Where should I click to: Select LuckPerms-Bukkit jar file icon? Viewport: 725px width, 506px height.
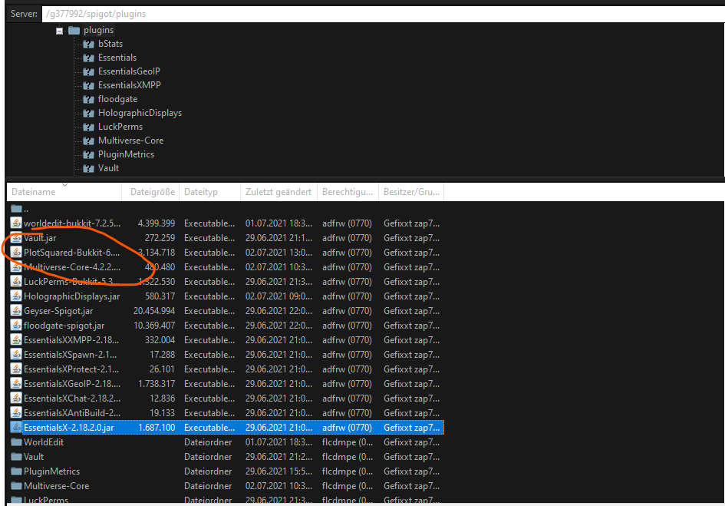tap(16, 282)
